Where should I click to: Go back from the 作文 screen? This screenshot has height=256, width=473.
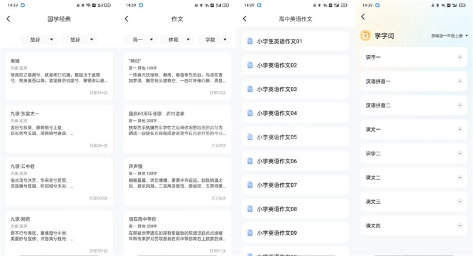[x=127, y=19]
